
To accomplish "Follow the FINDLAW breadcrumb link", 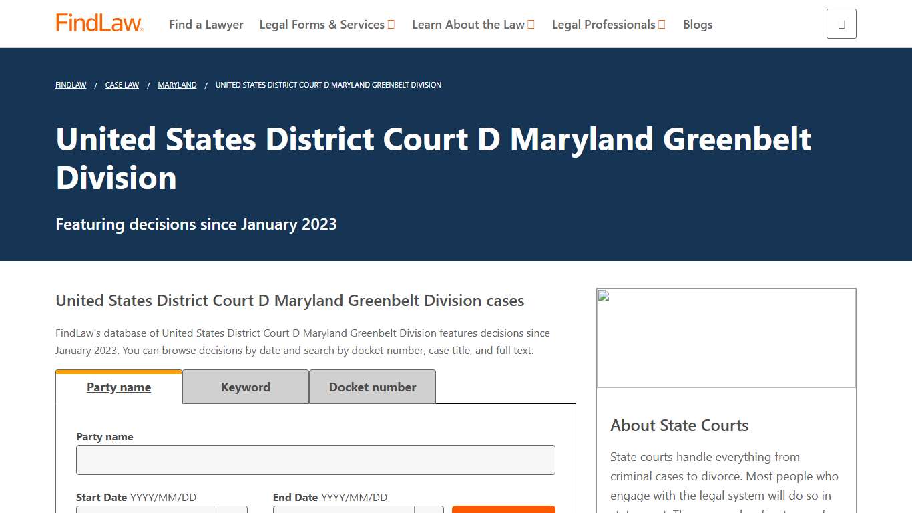I will pos(70,85).
